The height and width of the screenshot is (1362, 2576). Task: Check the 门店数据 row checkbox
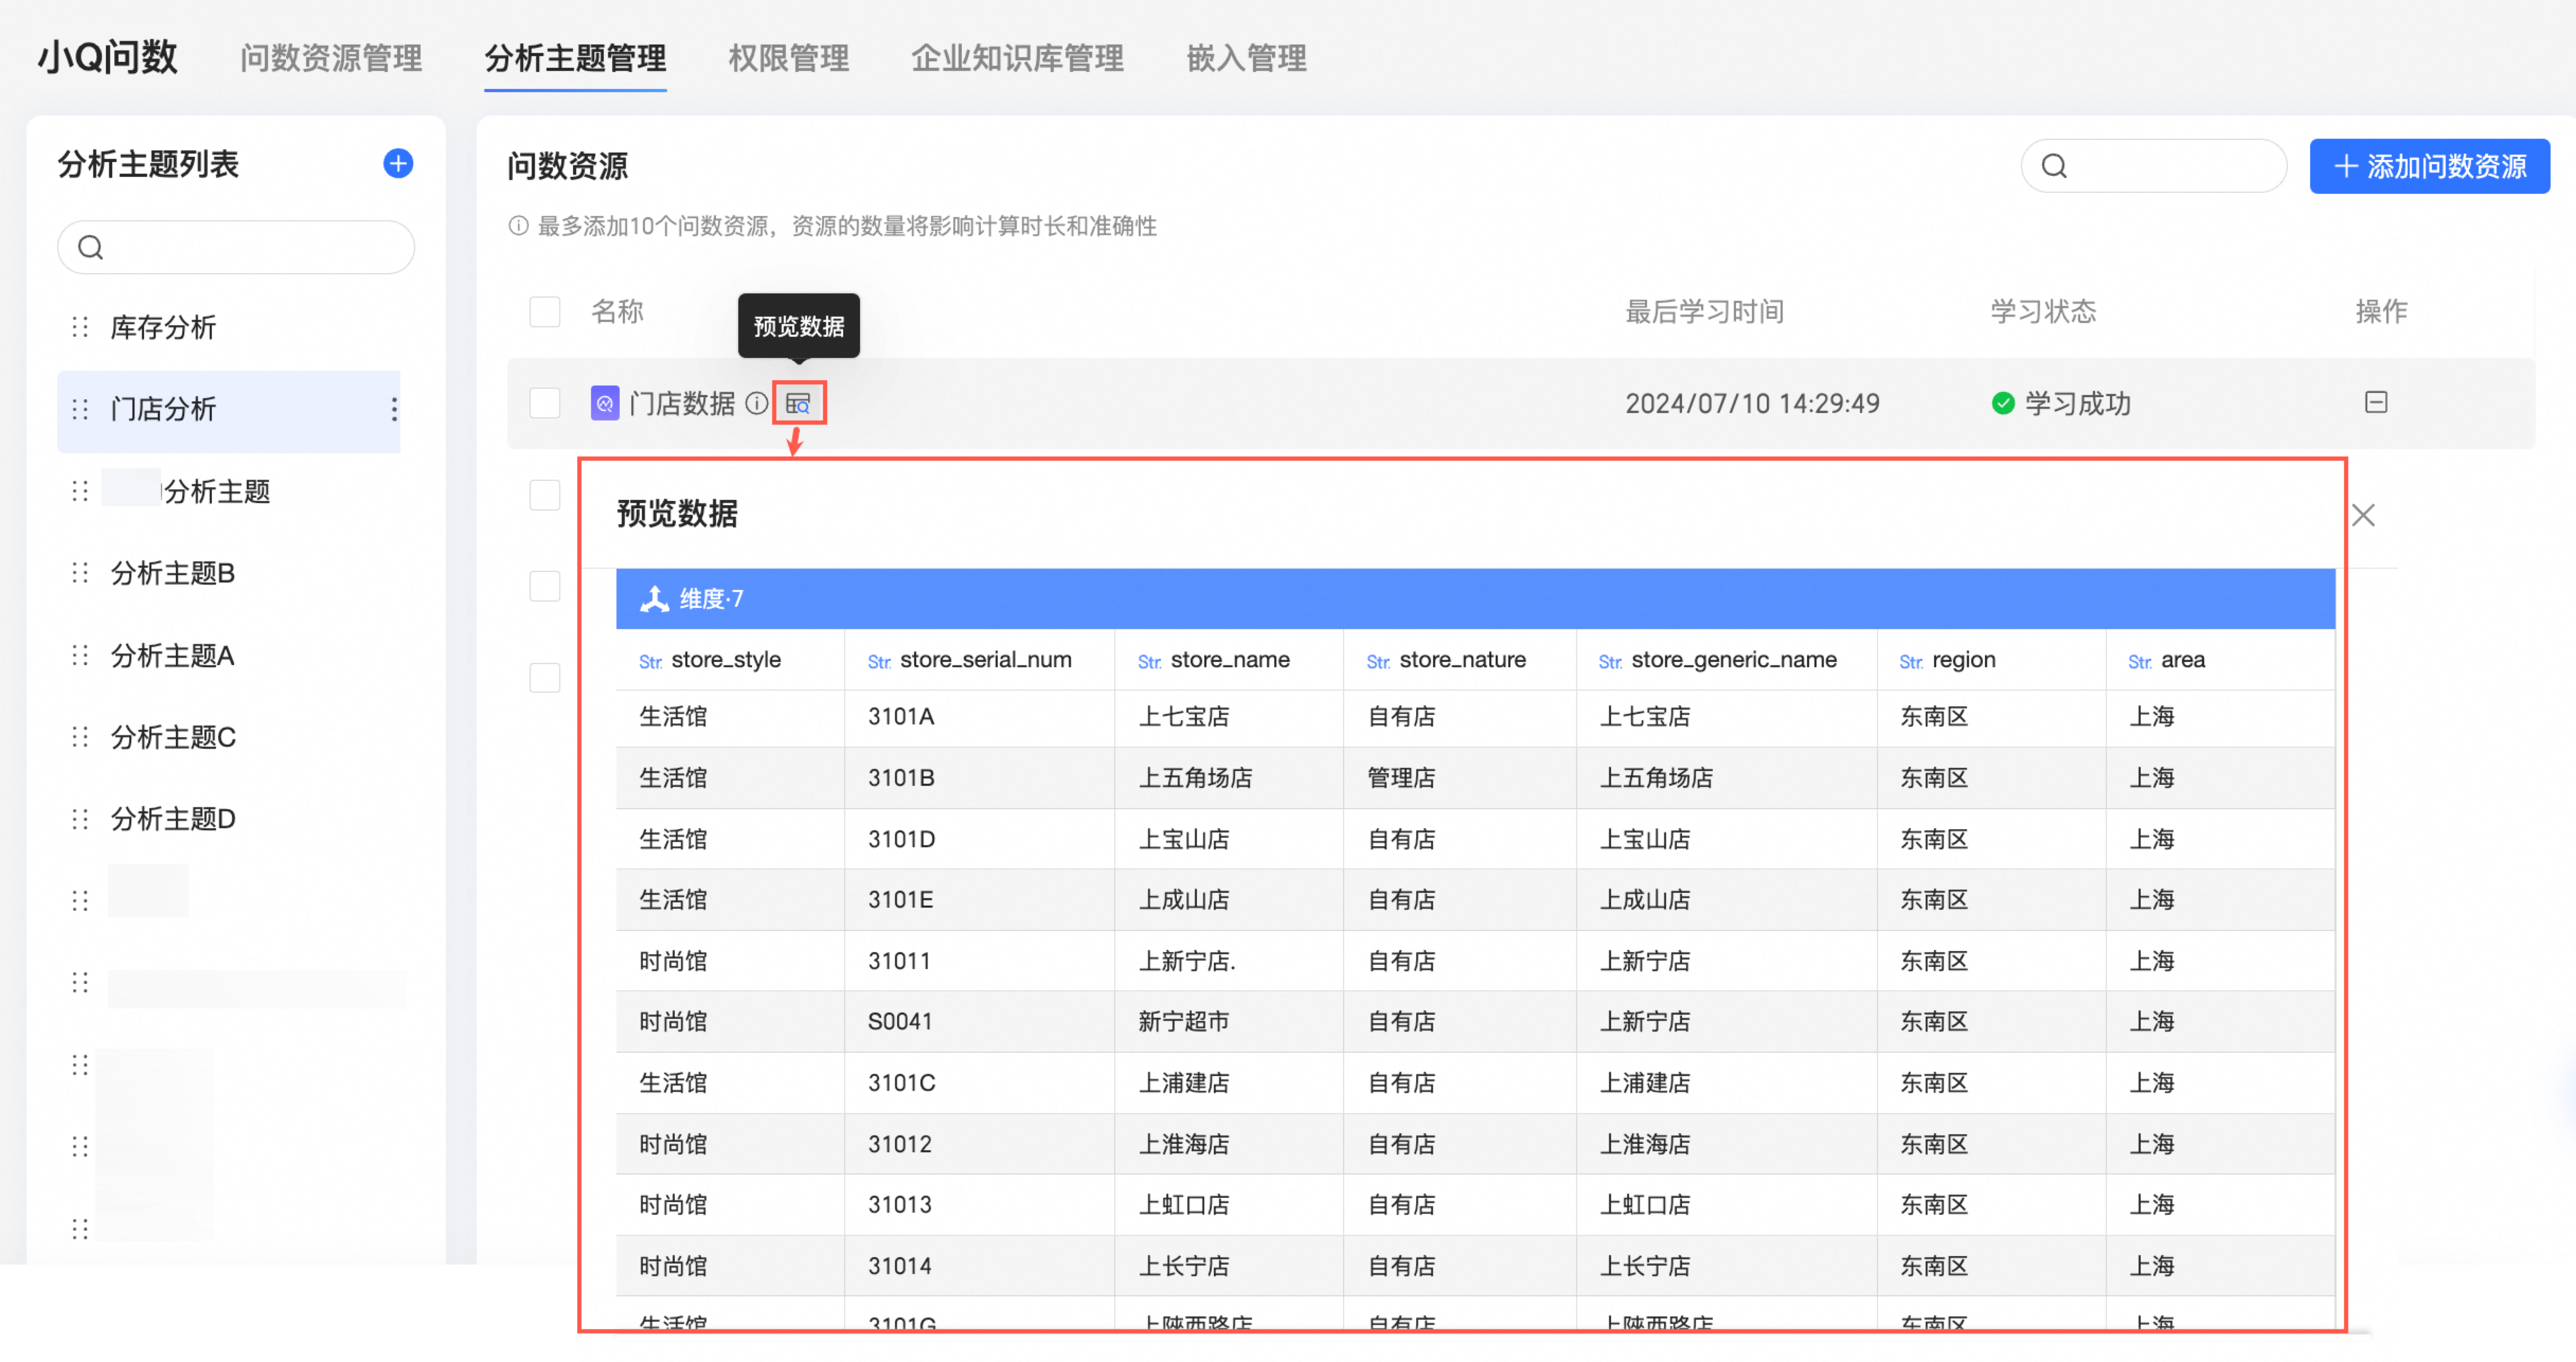[545, 403]
